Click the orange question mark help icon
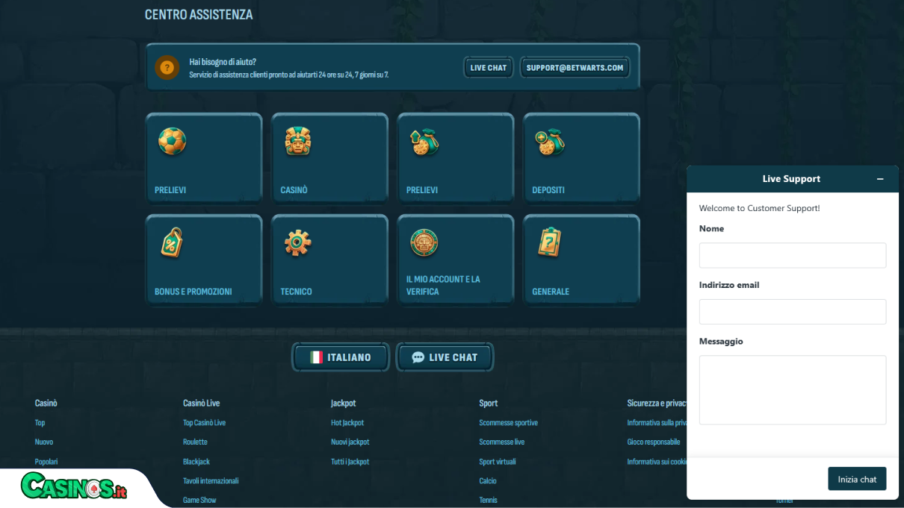This screenshot has width=904, height=508. tap(167, 68)
